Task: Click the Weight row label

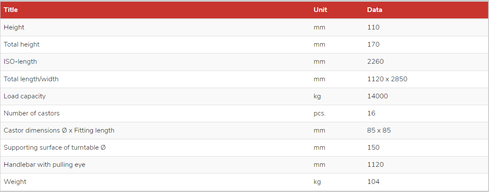Action: pos(15,182)
